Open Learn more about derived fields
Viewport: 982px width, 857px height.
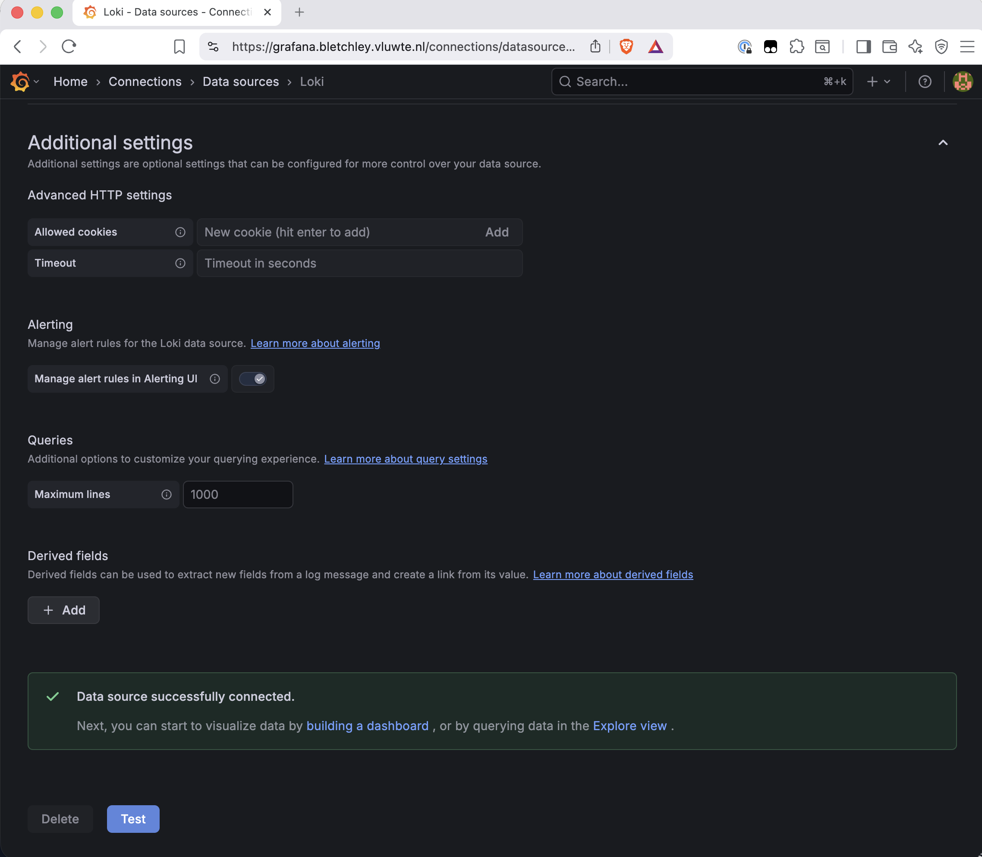(x=613, y=575)
